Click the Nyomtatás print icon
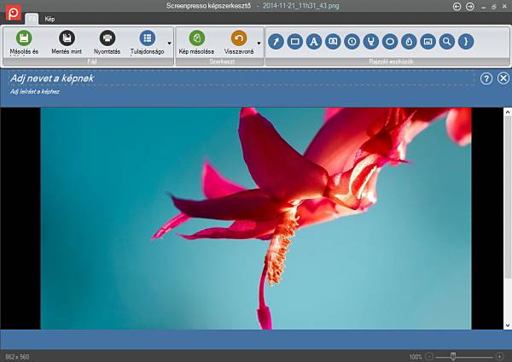The height and width of the screenshot is (362, 512). pyautogui.click(x=107, y=38)
